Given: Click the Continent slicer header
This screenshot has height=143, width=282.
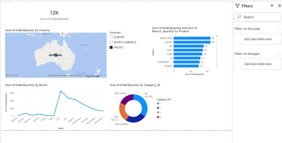Looking at the screenshot, I should tap(115, 33).
